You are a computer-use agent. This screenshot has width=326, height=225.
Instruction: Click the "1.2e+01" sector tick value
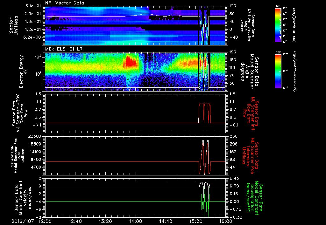click(x=33, y=30)
